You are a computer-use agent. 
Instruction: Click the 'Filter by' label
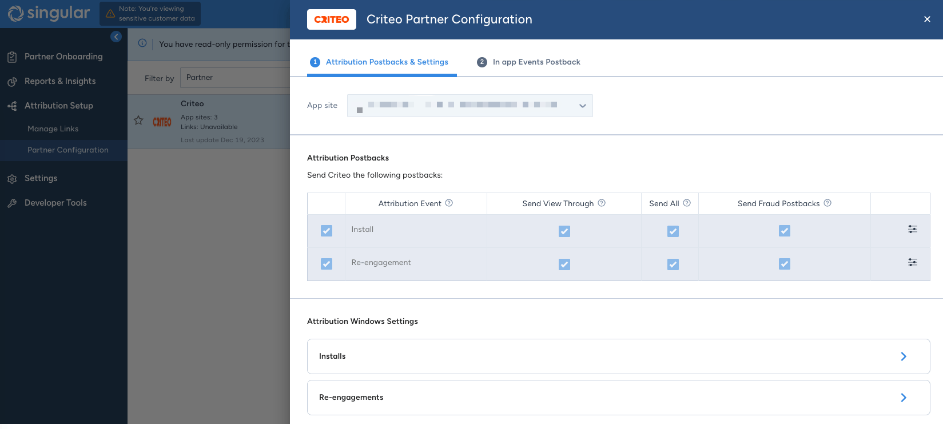[x=160, y=79]
